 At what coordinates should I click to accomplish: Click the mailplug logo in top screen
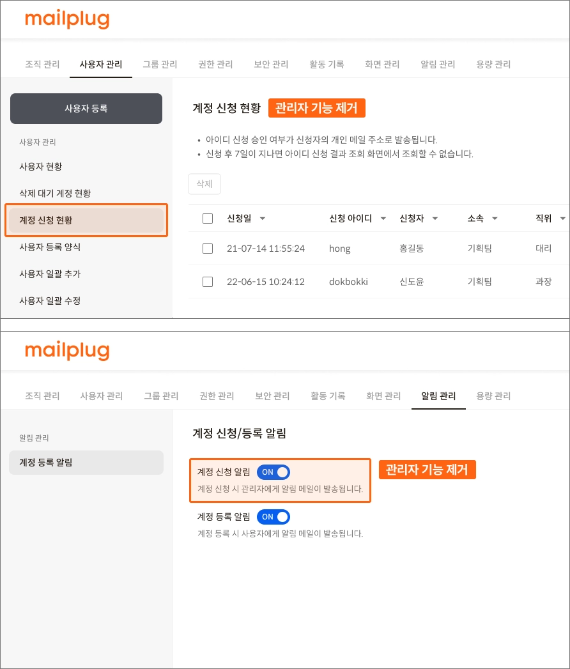coord(67,19)
